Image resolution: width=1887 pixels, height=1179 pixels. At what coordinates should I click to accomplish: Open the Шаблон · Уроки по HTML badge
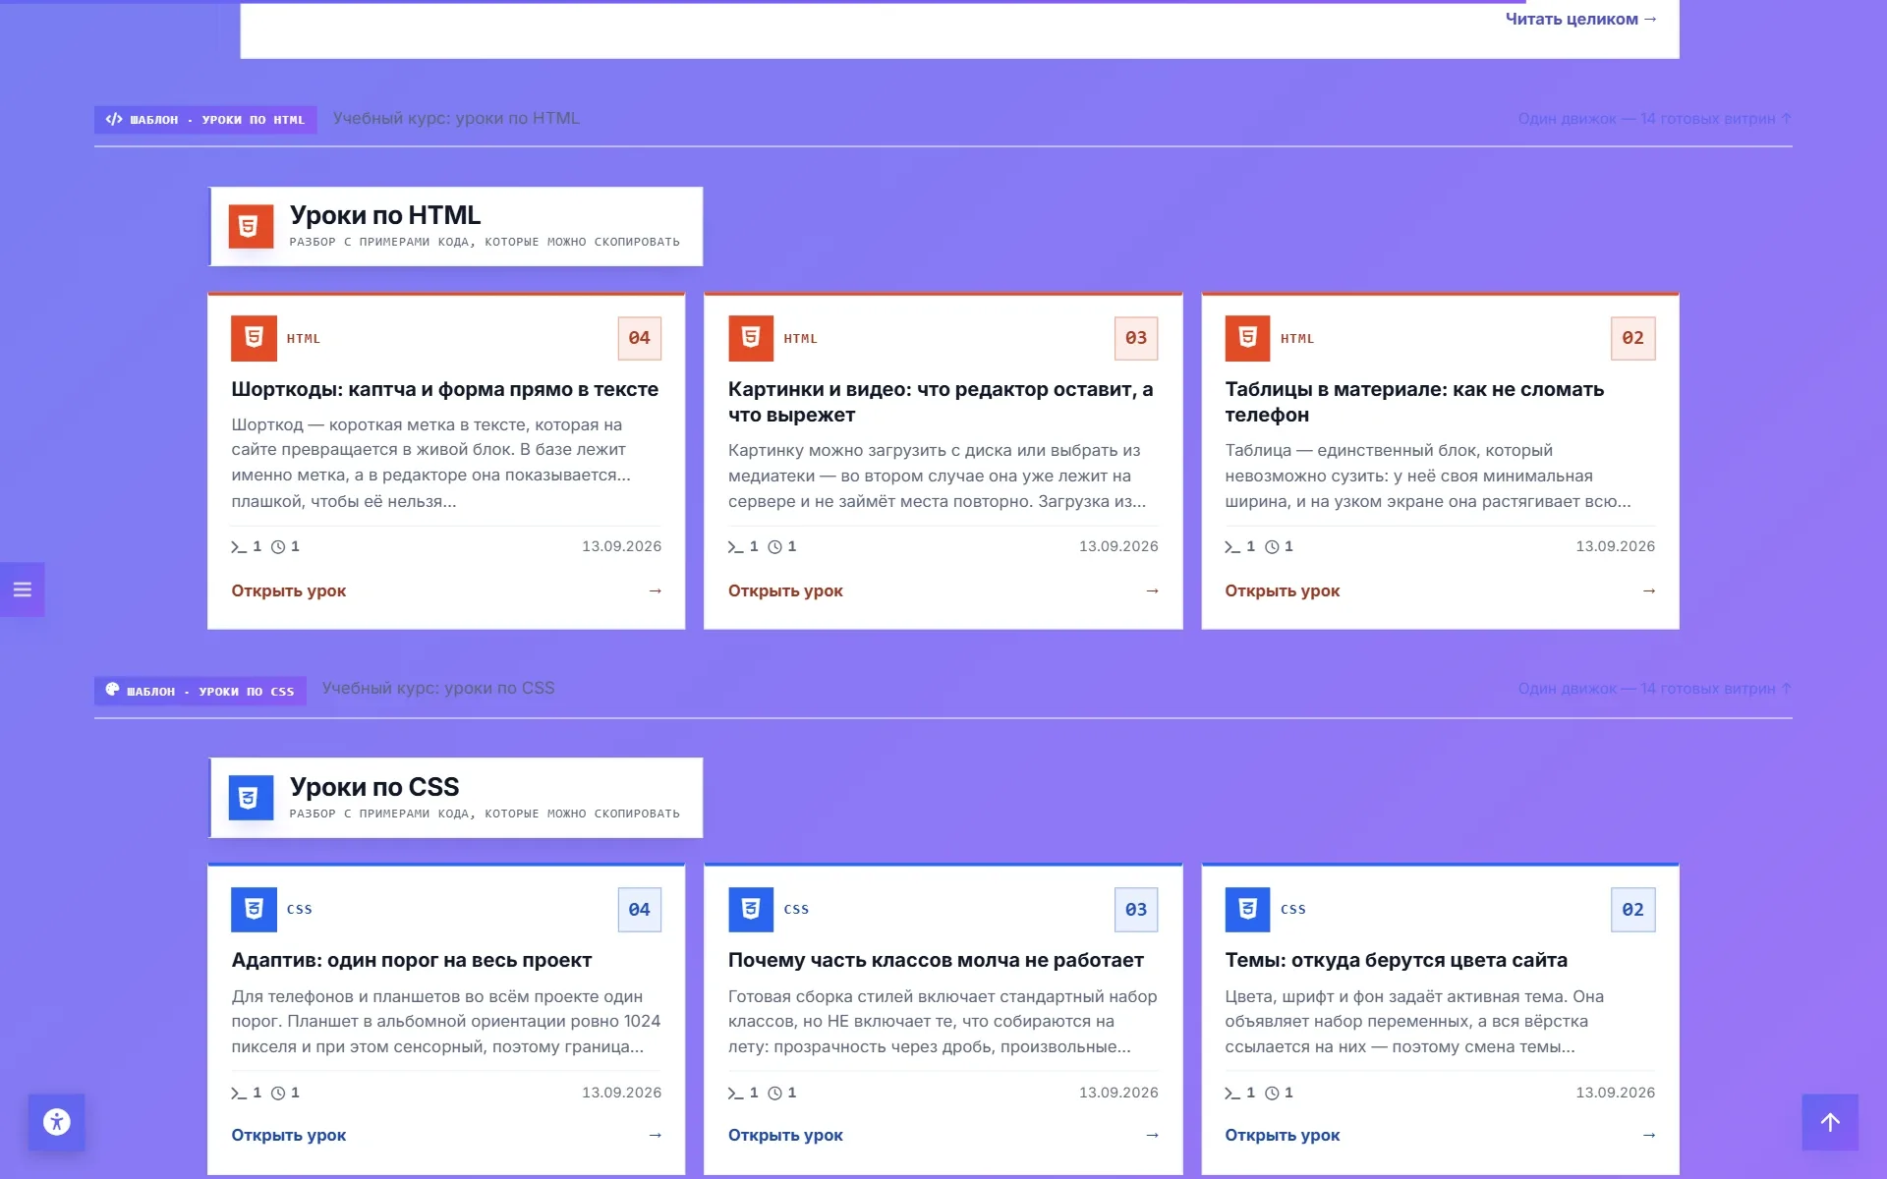coord(205,120)
